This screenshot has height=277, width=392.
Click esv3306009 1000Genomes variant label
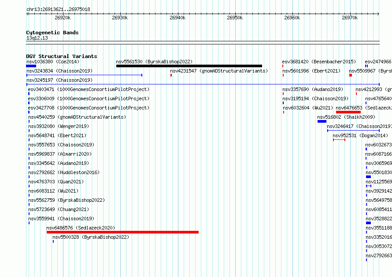point(89,98)
